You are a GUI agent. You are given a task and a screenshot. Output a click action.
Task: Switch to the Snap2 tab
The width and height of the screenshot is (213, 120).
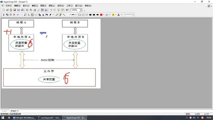14,111
